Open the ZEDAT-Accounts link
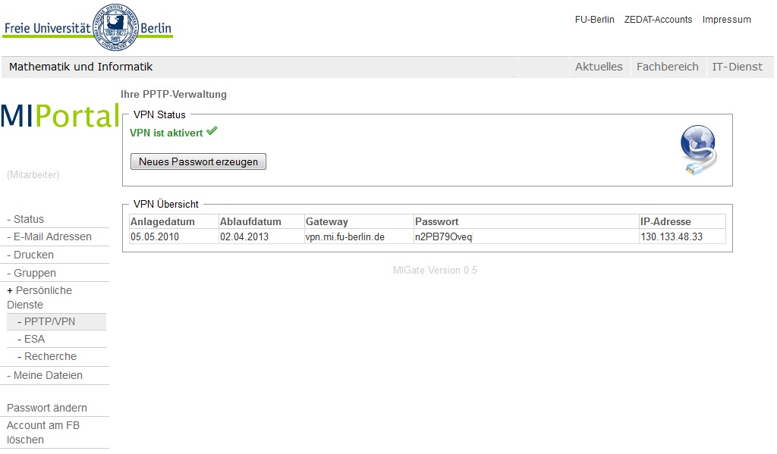Screen dimensions: 777x454 pyautogui.click(x=658, y=20)
